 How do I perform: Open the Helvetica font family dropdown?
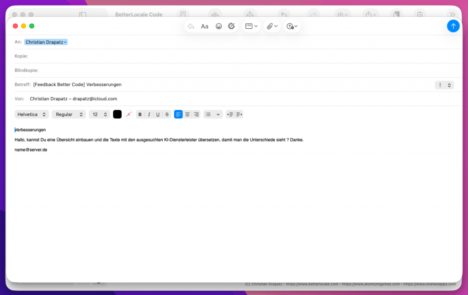[32, 114]
